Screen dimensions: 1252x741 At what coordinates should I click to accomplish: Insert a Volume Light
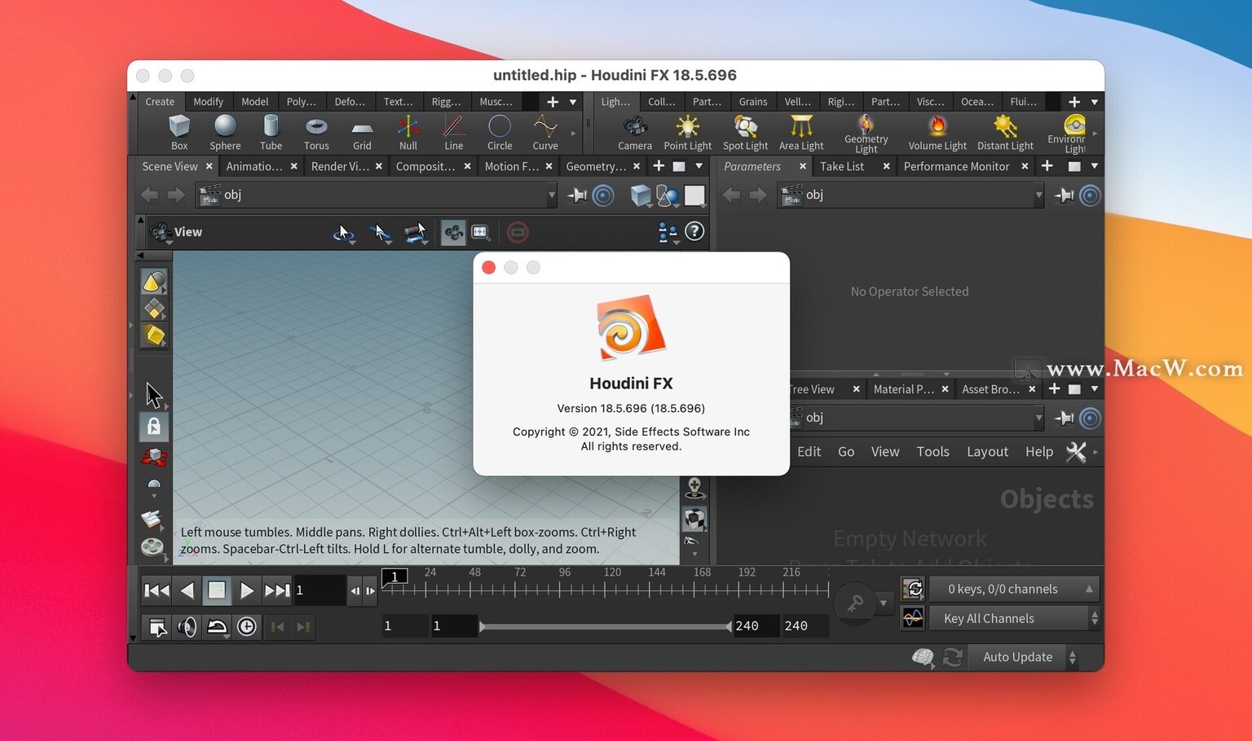[x=937, y=133]
